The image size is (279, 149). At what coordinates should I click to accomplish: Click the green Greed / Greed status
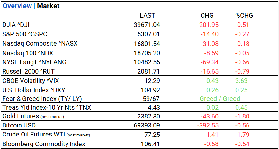tap(220, 99)
